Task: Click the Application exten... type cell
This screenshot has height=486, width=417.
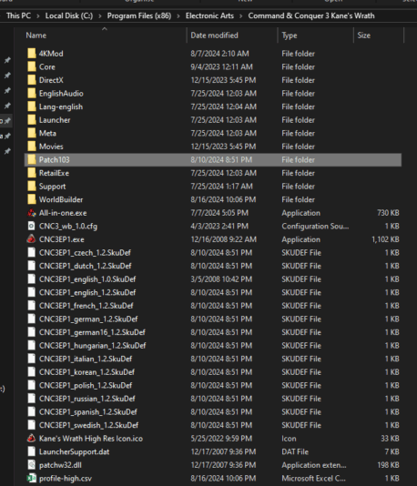Action: pyautogui.click(x=314, y=465)
